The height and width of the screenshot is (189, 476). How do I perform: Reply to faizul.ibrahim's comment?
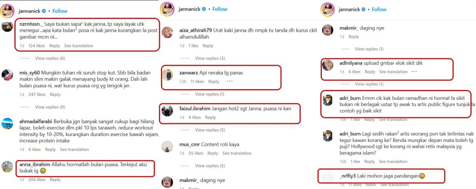210,118
